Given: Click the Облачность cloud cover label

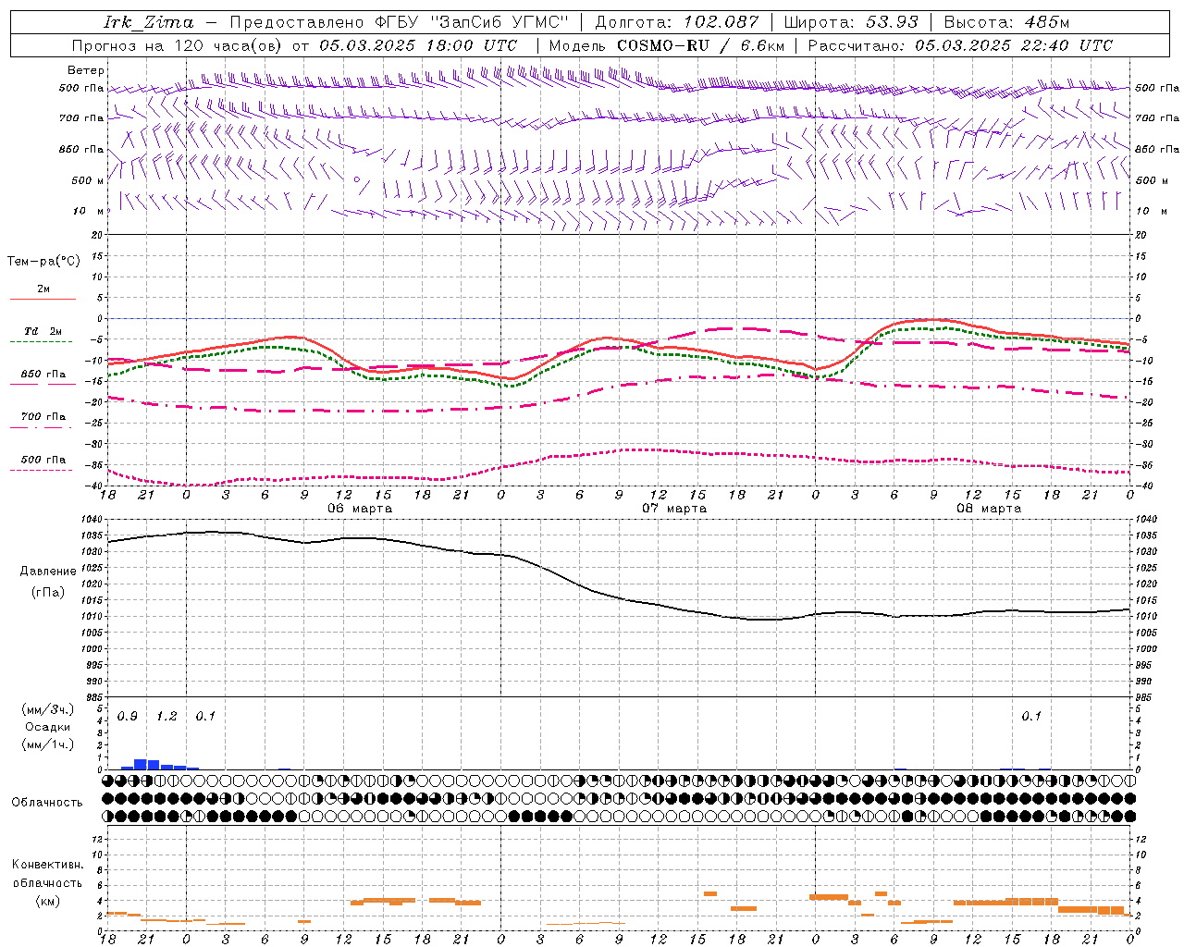Looking at the screenshot, I should click(47, 802).
